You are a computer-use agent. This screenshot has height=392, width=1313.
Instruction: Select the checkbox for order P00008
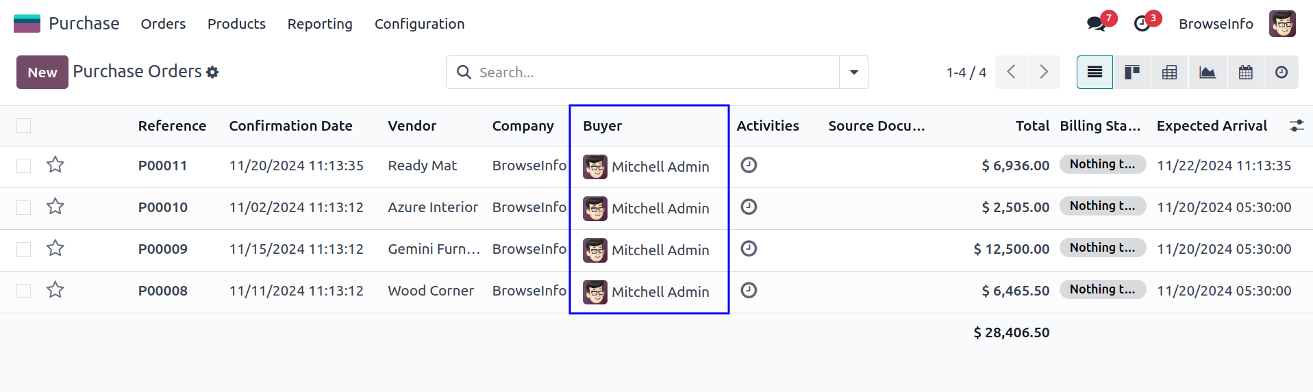[24, 291]
